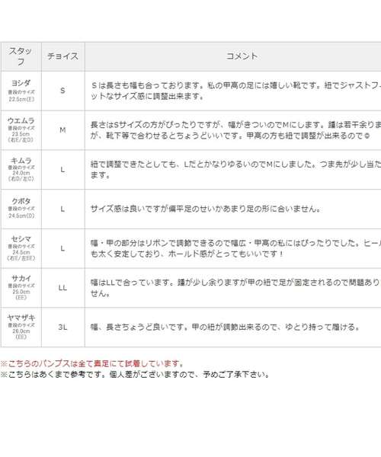The image size is (381, 457).
Task: Click ヨシダ's comment about S size fit
Action: [x=235, y=91]
